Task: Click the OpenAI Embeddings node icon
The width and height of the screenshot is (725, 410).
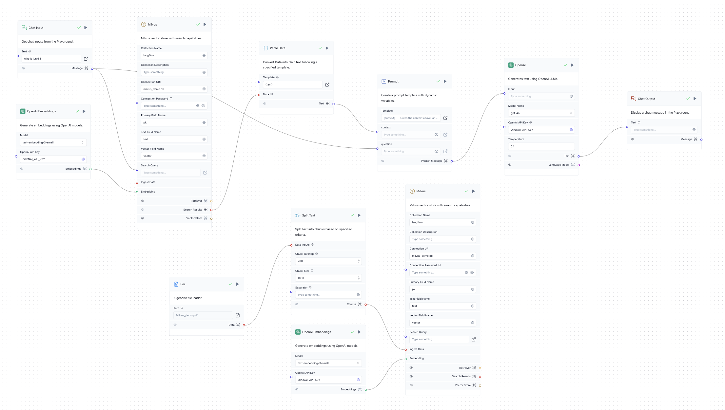Action: pos(22,111)
